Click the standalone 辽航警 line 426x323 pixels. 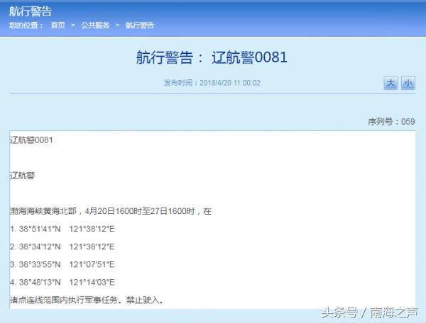tap(22, 176)
